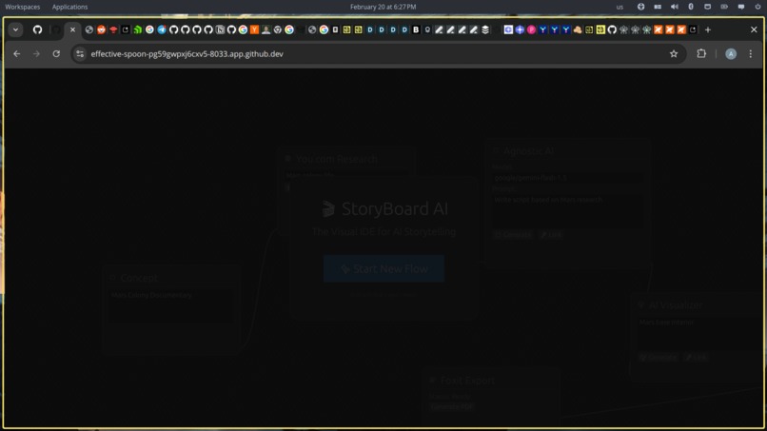Click Generate in the AI Visualizer node
767x431 pixels.
pos(659,357)
